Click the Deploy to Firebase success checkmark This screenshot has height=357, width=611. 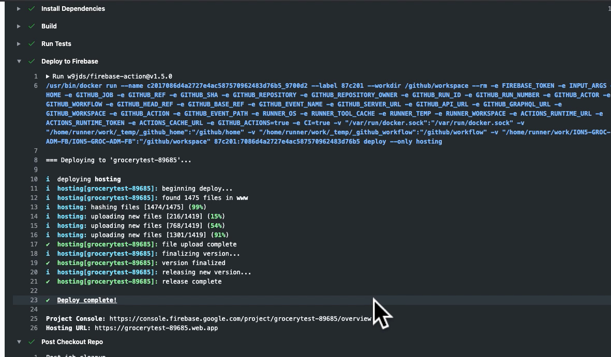(32, 61)
